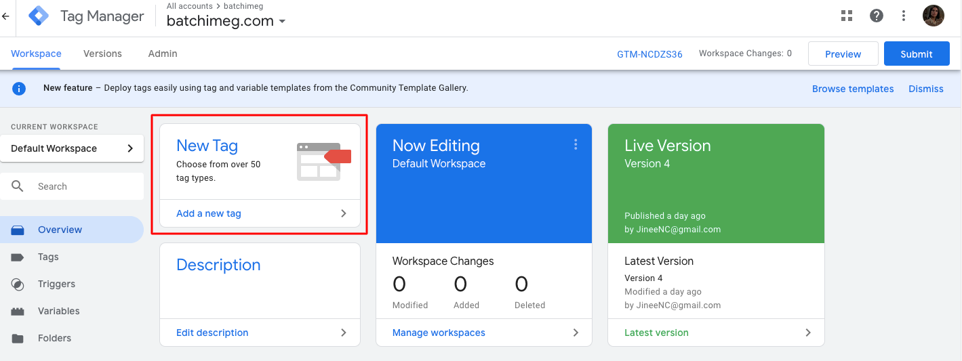Click the Tag Manager logo
This screenshot has width=962, height=361.
tap(38, 16)
